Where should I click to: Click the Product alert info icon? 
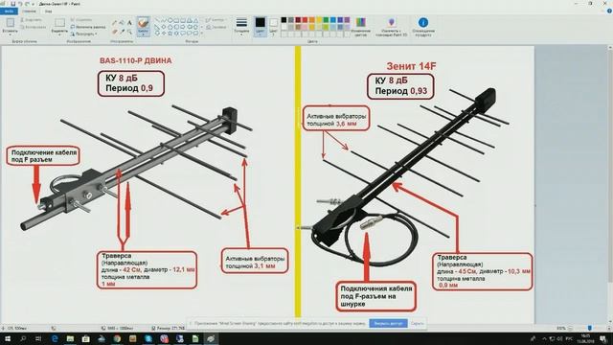coord(423,22)
